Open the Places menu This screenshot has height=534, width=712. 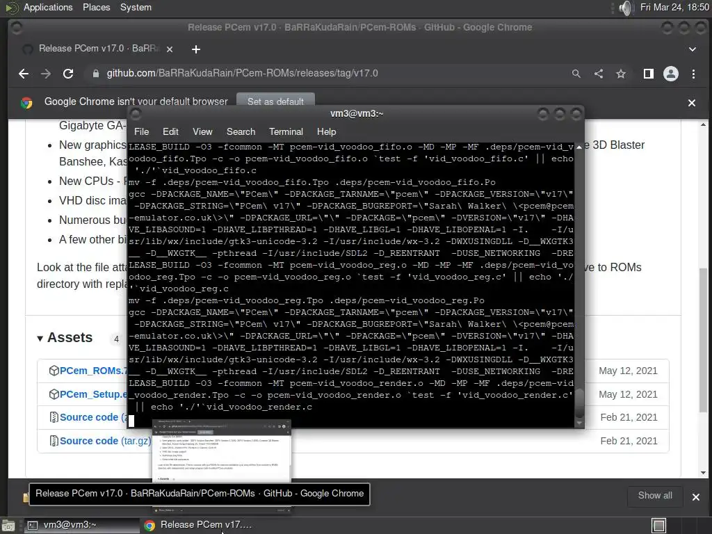pos(96,7)
